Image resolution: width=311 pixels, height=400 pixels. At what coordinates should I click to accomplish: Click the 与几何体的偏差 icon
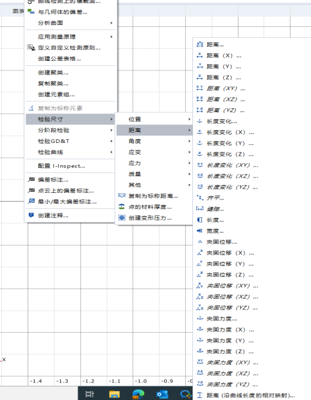[x=31, y=12]
